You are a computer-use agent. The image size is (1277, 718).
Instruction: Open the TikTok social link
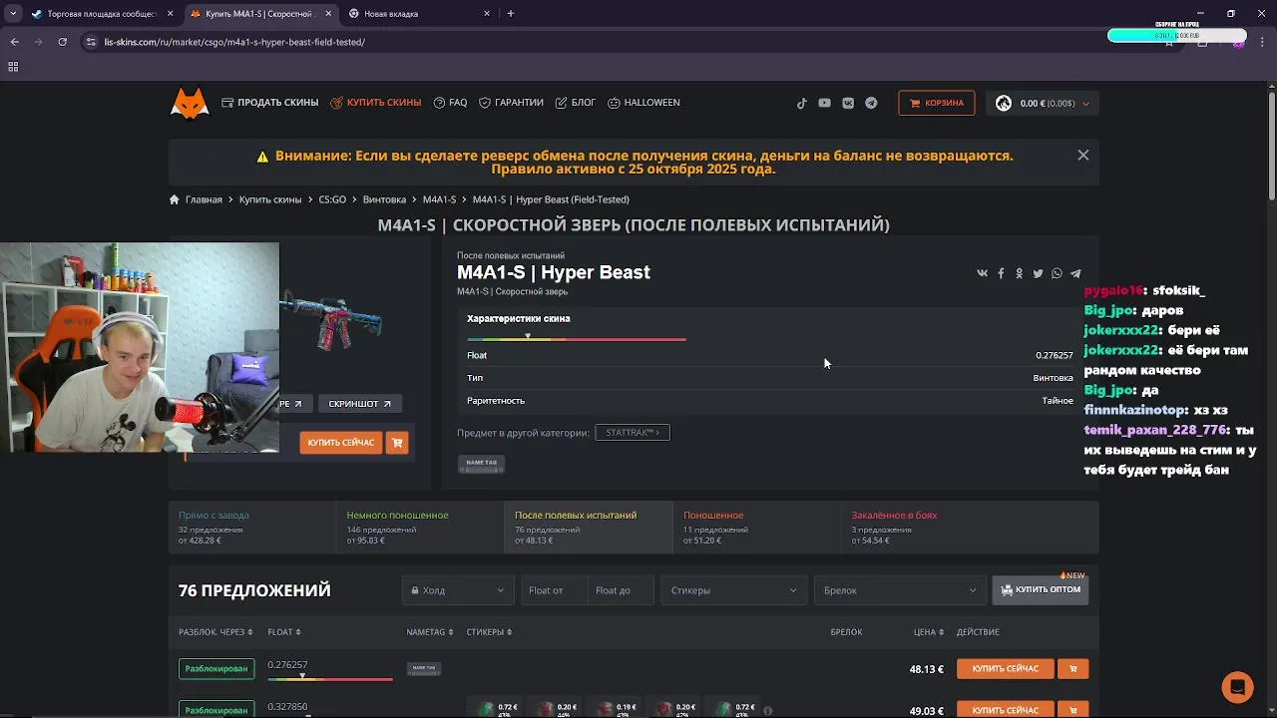point(801,103)
